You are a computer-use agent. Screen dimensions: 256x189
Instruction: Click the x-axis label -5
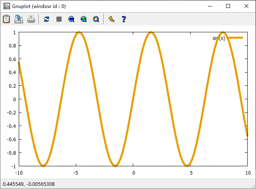[x=76, y=173]
